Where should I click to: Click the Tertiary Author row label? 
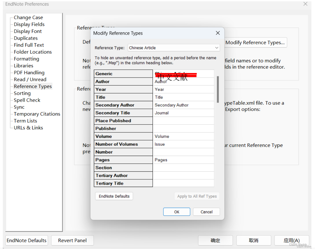point(123,175)
